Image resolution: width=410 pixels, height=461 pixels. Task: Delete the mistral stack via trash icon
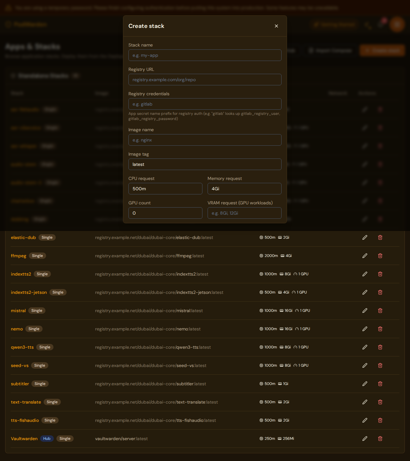click(380, 311)
